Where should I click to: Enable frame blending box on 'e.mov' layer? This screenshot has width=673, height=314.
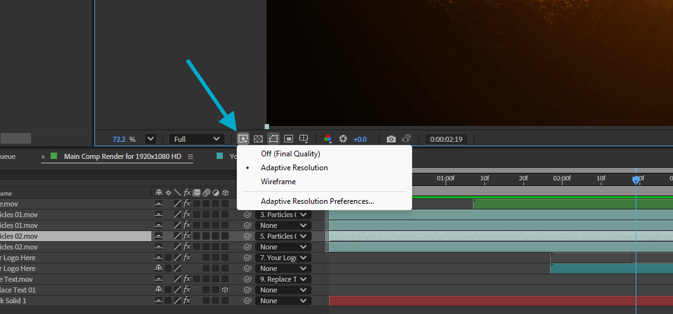click(x=196, y=204)
